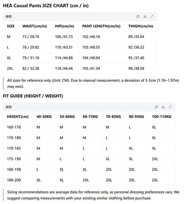Click the 175-190 height row label
Screen dimensions: 184x204
pos(14,159)
